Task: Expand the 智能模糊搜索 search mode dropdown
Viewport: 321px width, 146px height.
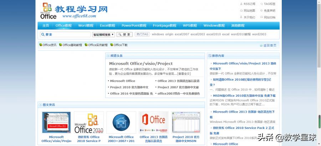Action: point(103,34)
